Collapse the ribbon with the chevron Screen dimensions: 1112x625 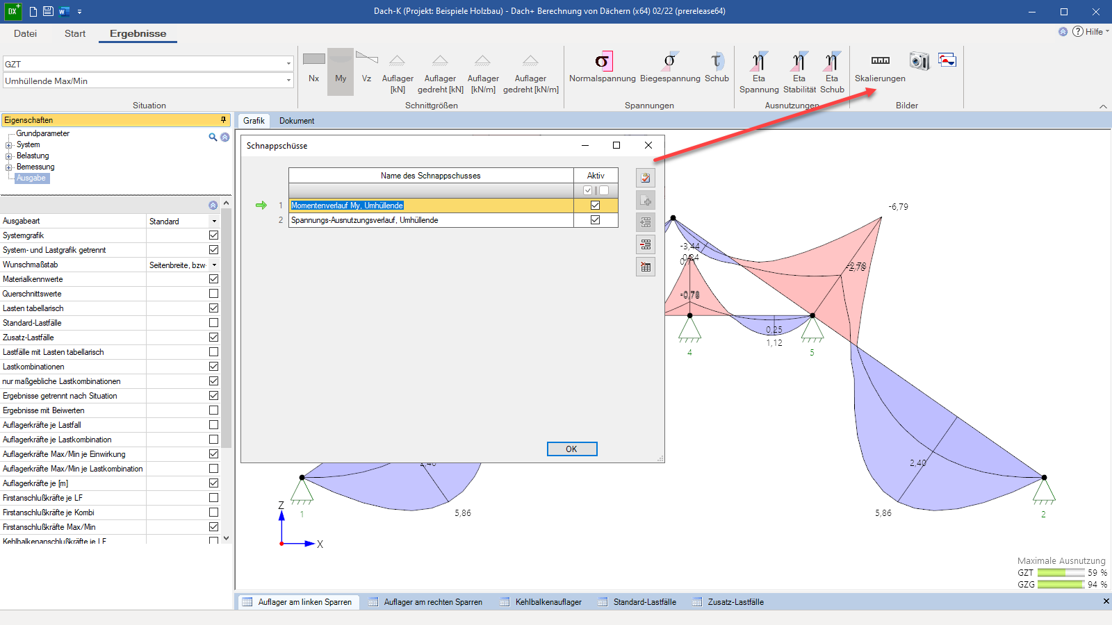click(1103, 106)
